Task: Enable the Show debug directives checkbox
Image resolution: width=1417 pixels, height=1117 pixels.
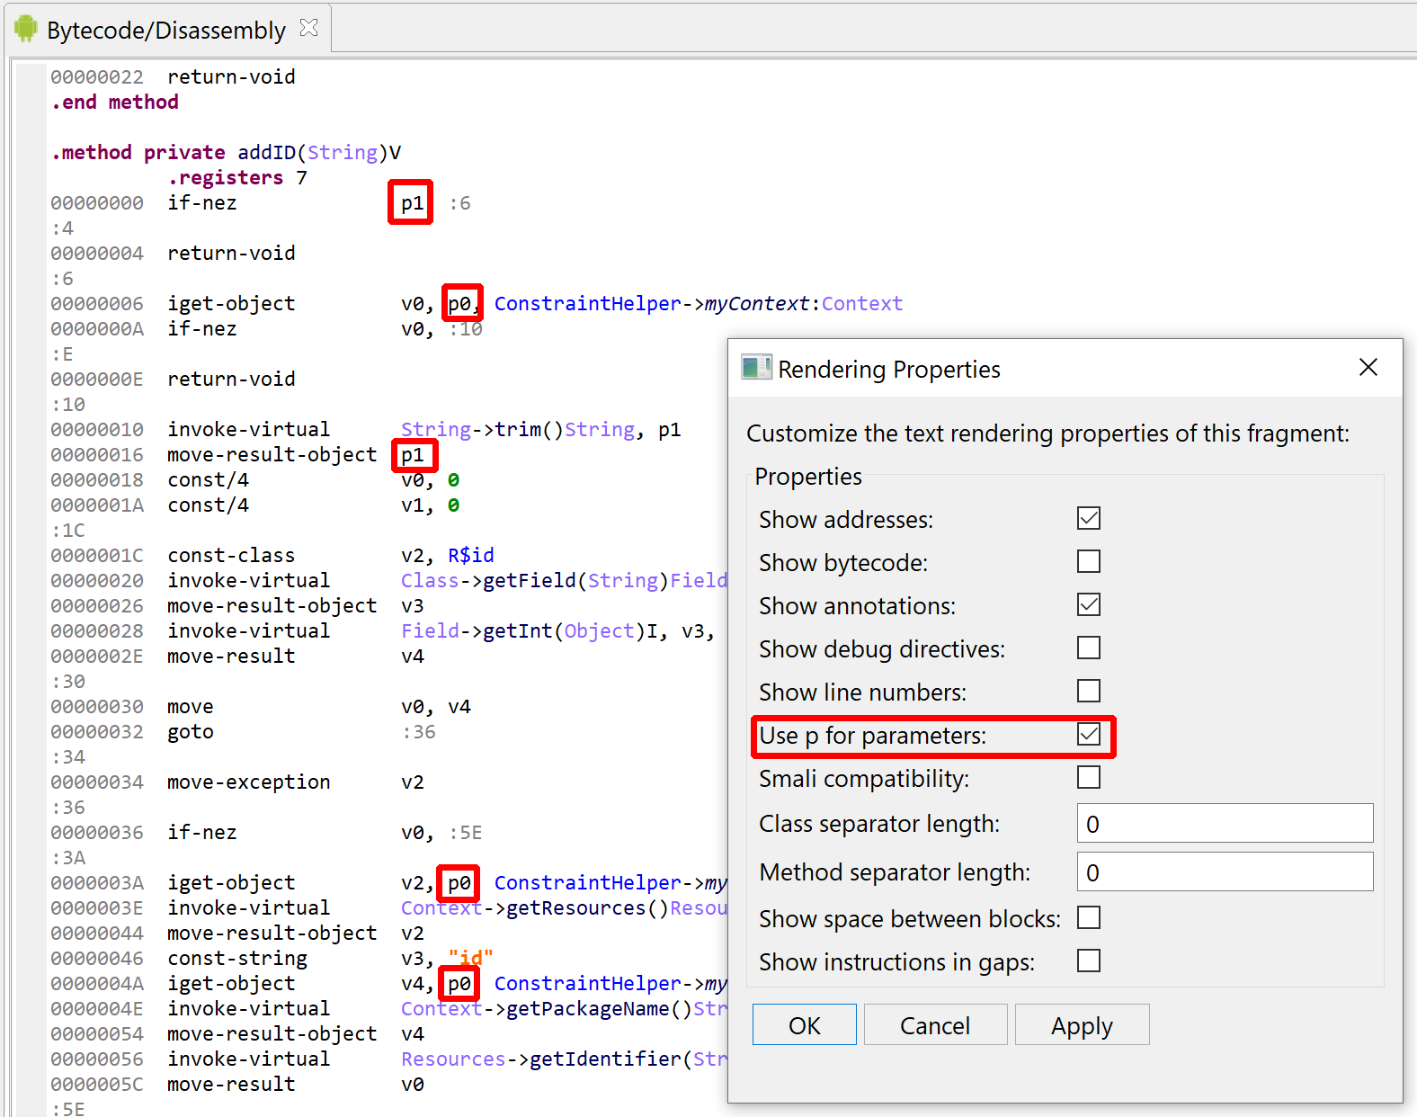Action: click(1089, 648)
